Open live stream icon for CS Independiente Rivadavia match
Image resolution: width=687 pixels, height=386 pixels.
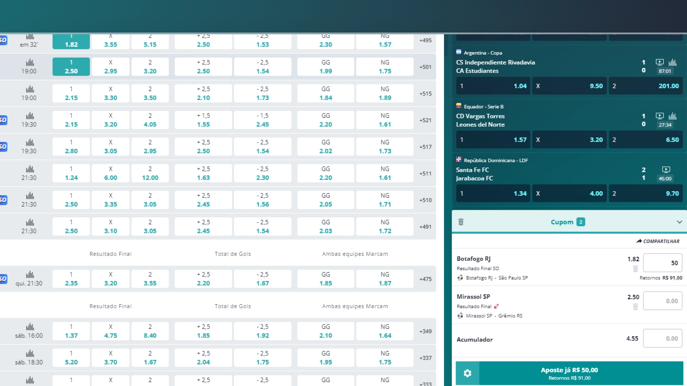(659, 62)
